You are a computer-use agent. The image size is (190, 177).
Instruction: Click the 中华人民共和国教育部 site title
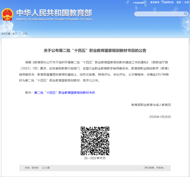coord(54,13)
